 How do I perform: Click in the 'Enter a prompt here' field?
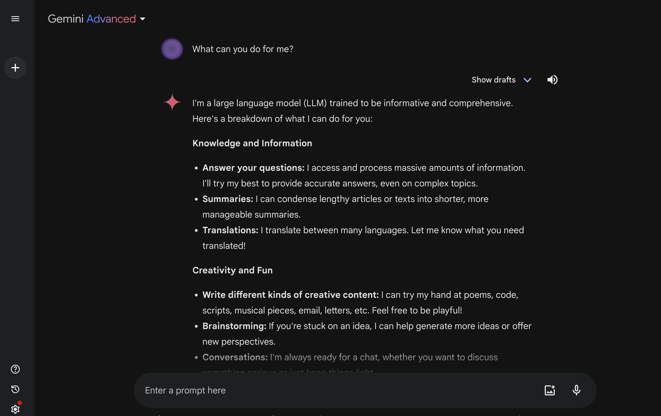click(335, 390)
